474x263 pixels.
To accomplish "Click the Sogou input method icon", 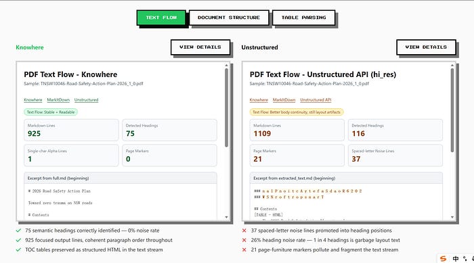I will (444, 259).
